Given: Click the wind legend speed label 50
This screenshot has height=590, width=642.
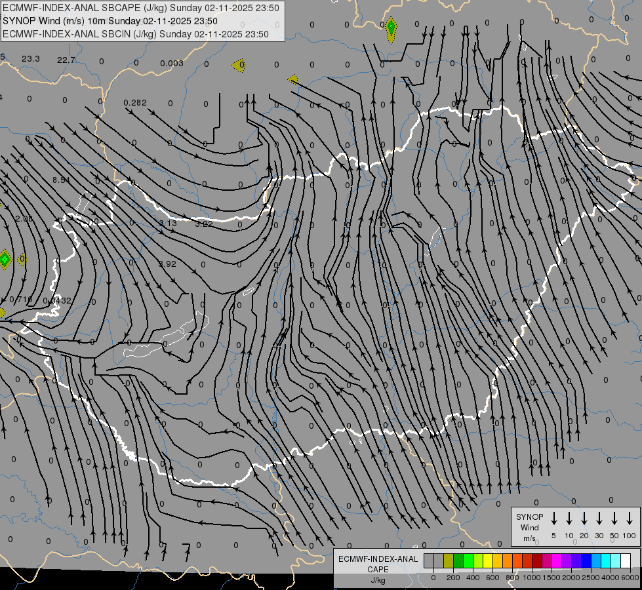Looking at the screenshot, I should [614, 536].
